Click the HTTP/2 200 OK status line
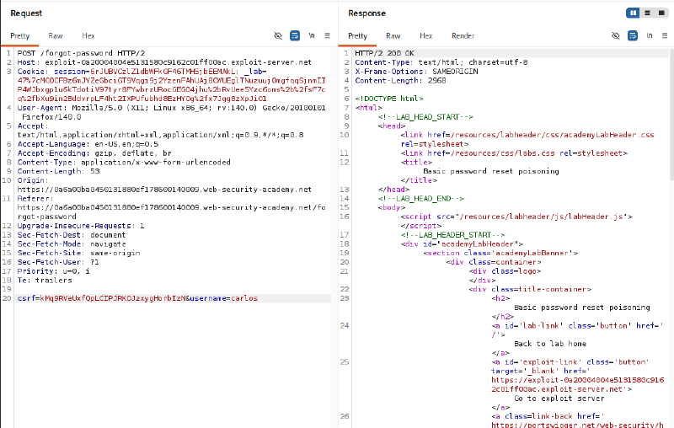The height and width of the screenshot is (428, 674). coord(384,53)
